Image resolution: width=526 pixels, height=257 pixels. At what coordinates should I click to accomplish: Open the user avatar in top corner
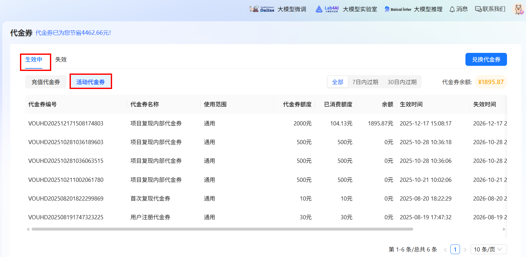518,9
